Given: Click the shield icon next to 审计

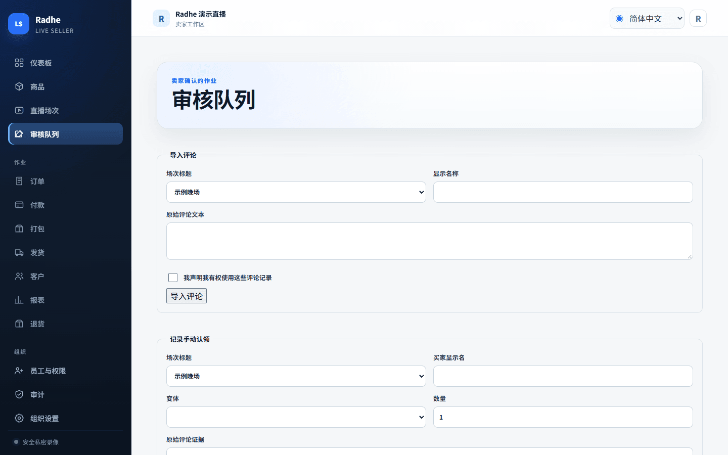Looking at the screenshot, I should coord(19,394).
